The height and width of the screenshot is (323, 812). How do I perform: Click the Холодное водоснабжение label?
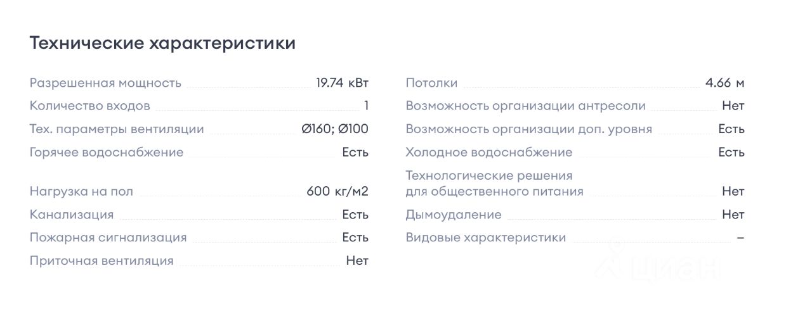click(488, 152)
